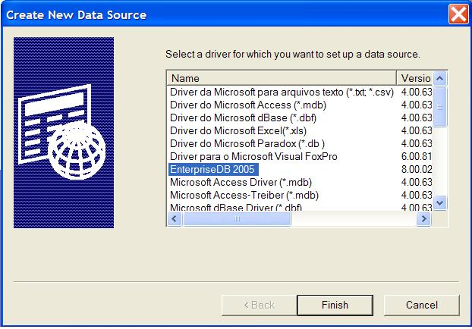The height and width of the screenshot is (329, 472).
Task: Sort drivers by the Name column header
Action: tap(282, 78)
